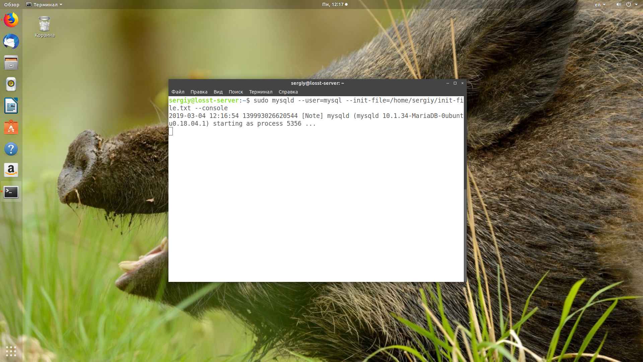This screenshot has width=643, height=362.
Task: Open the Amazon launcher in the dock
Action: (11, 170)
